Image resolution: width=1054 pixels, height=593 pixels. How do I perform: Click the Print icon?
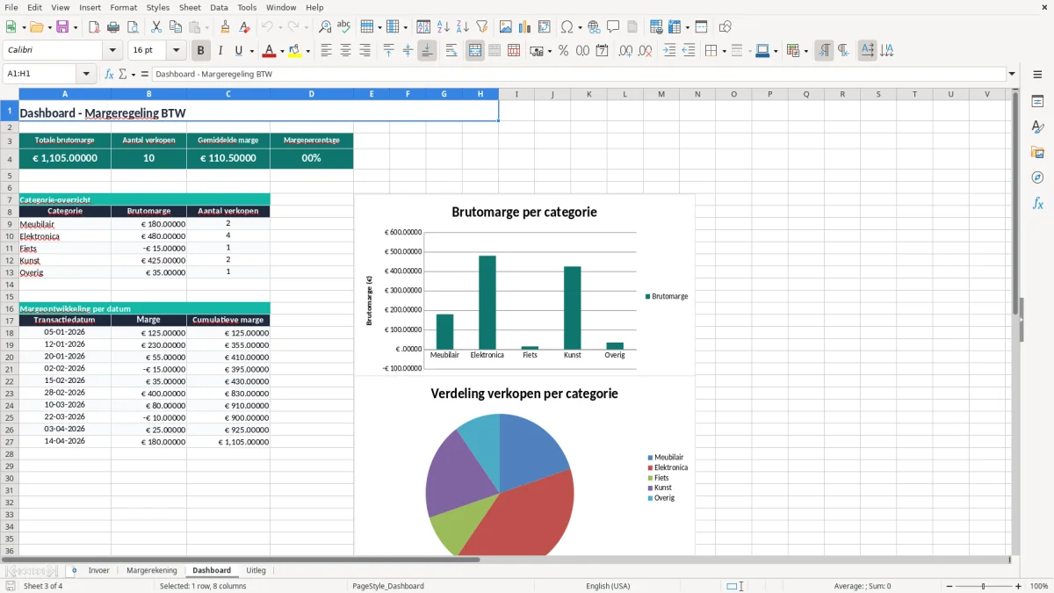[113, 27]
